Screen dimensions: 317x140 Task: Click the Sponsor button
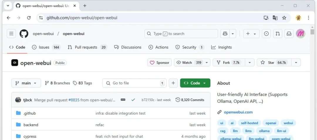tap(159, 63)
